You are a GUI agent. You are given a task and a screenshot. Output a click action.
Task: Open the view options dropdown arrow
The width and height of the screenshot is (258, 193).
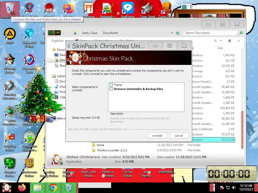pos(221,41)
